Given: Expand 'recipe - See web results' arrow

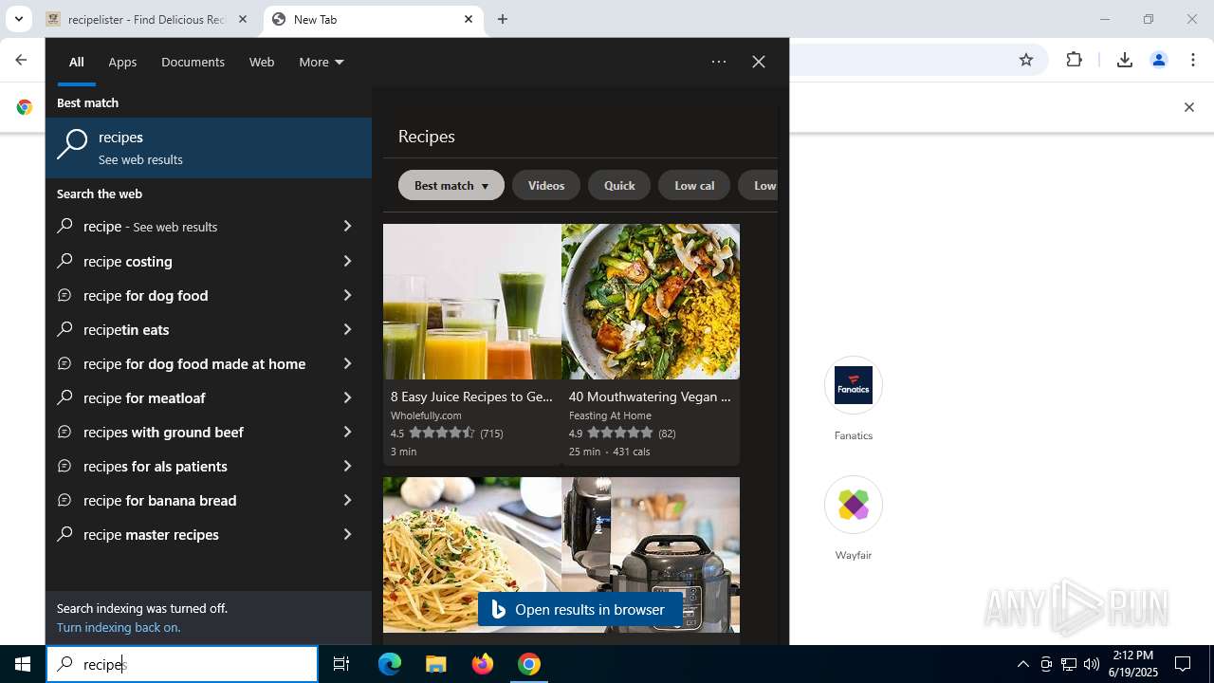Looking at the screenshot, I should (x=347, y=227).
